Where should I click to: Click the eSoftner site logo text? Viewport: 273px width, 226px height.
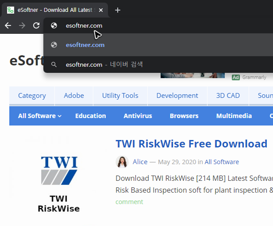point(26,61)
